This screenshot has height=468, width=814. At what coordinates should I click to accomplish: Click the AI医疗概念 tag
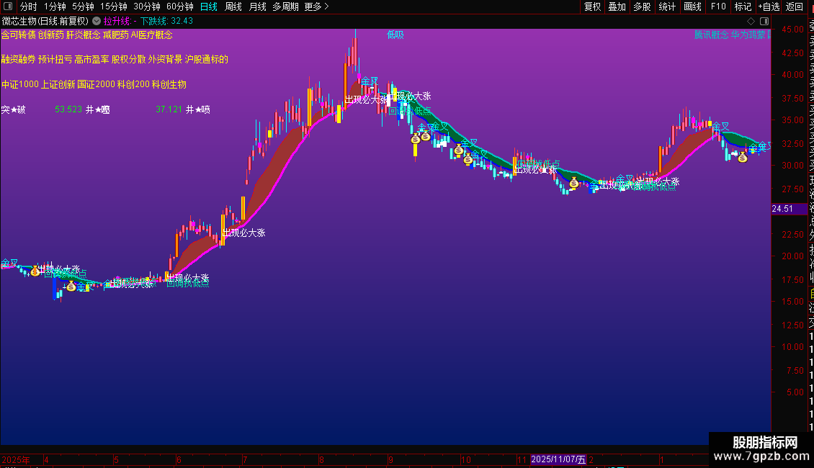[x=151, y=35]
